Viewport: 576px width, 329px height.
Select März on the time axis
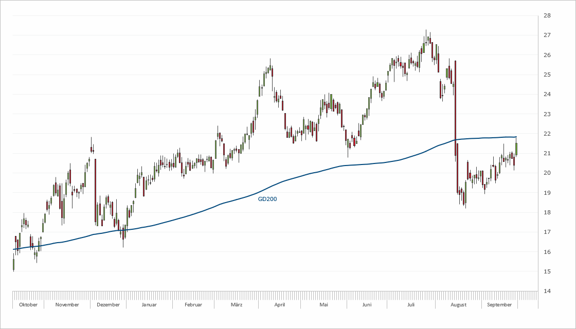pos(237,305)
